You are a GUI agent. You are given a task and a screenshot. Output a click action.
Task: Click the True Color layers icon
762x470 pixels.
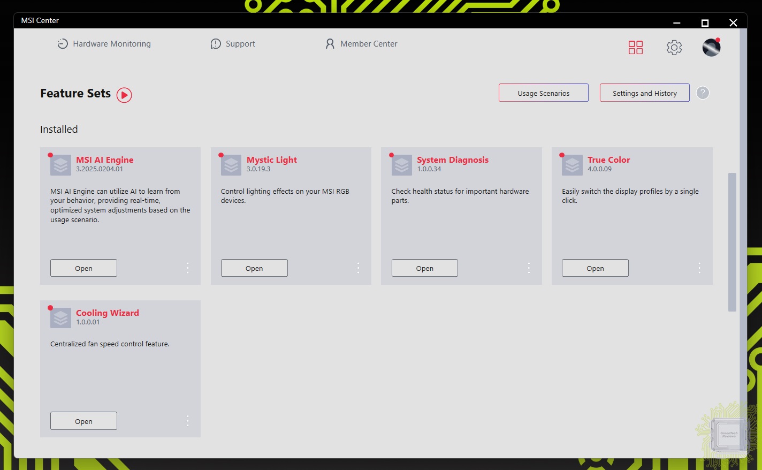[x=572, y=165]
